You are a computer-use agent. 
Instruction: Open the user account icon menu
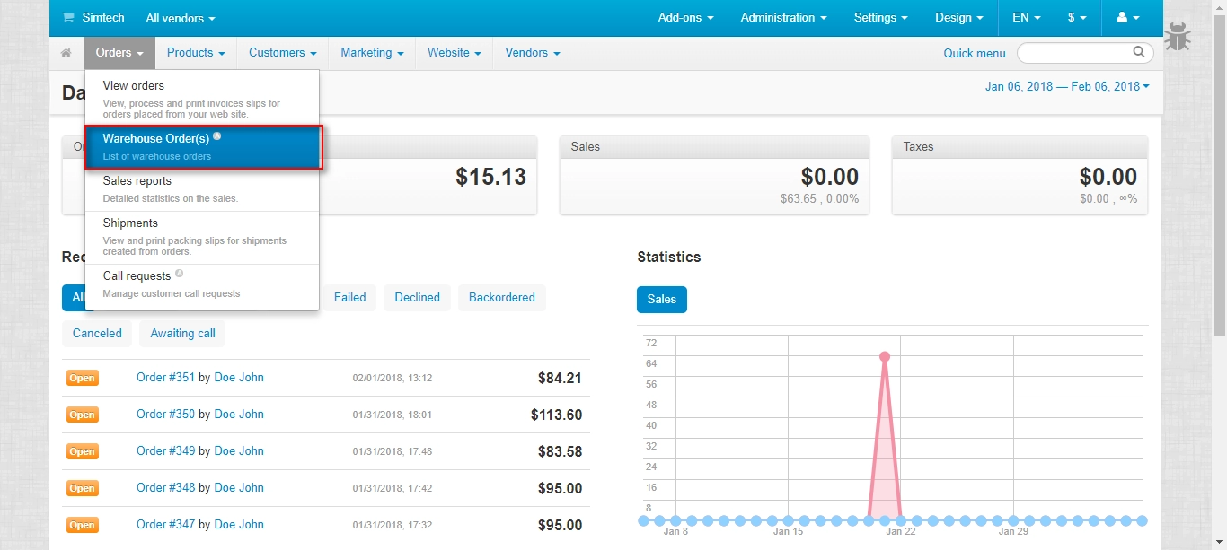click(1127, 18)
